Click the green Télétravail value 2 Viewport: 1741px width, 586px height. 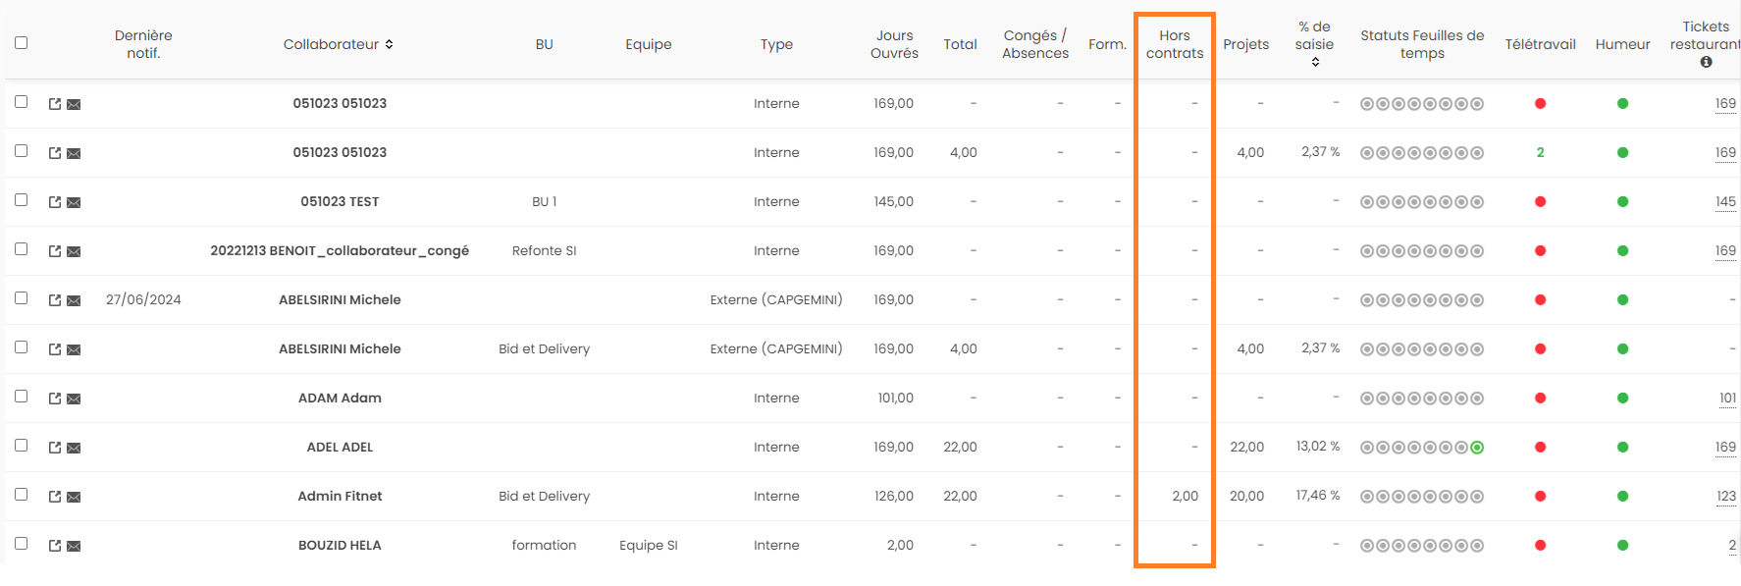click(x=1540, y=153)
